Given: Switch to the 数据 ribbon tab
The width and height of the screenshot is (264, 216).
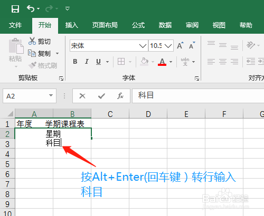Looking at the screenshot, I should tap(165, 25).
